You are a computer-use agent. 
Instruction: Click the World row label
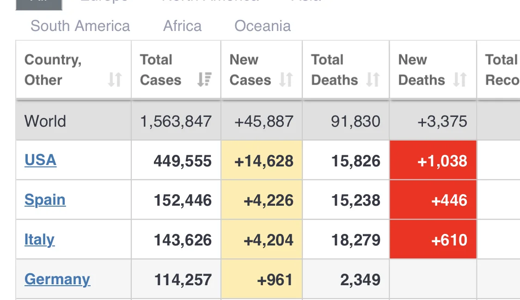tap(45, 121)
